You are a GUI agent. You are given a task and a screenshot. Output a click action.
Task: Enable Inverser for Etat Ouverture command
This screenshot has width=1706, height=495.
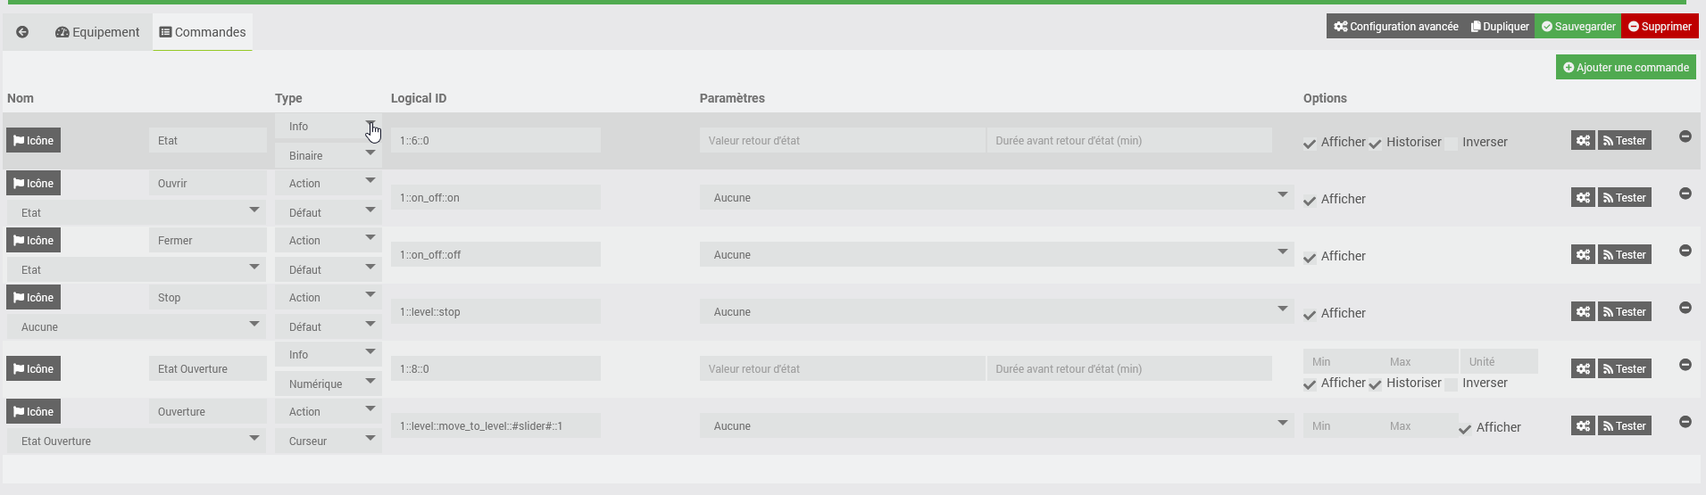coord(1452,384)
